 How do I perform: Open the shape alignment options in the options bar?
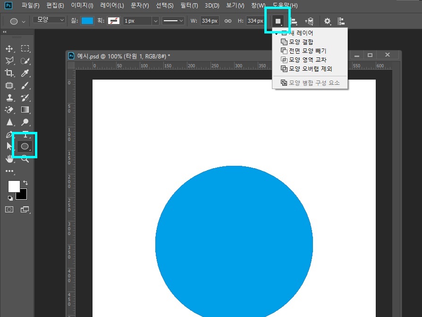point(295,21)
